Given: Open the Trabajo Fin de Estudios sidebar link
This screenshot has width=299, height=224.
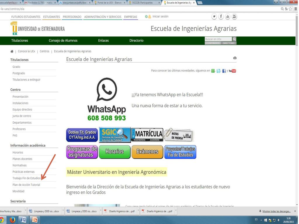Looking at the screenshot, I should [27, 178].
